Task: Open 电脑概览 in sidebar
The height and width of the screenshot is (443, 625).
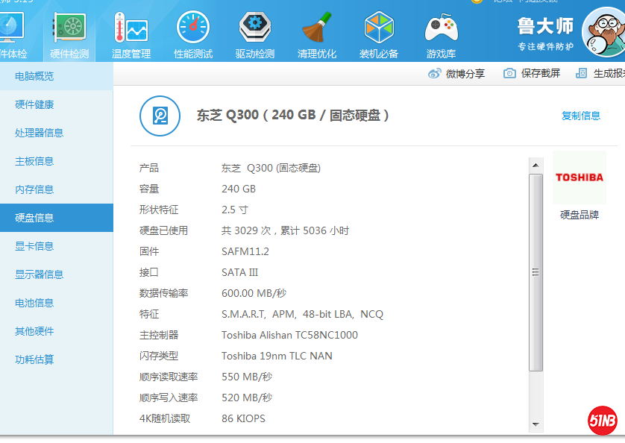Action: point(34,76)
